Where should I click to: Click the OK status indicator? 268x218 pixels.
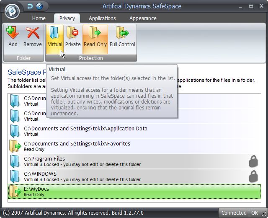coord(255,213)
